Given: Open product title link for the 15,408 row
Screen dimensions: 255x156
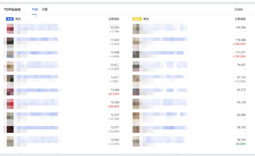Looking at the screenshot, I should 37,53.
